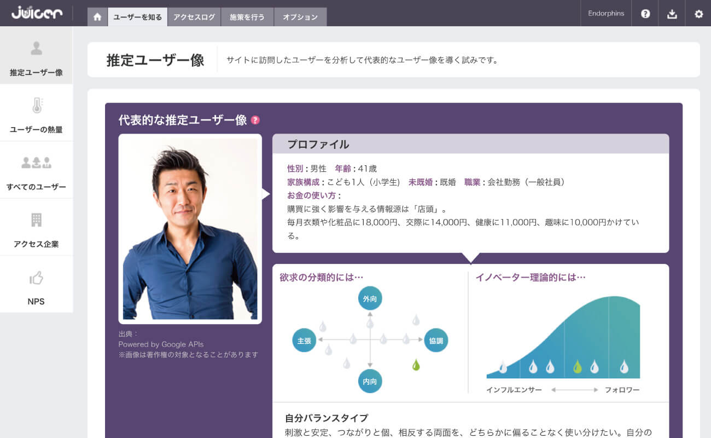Screen dimensions: 711x438
Task: Switch to the アクセスログ tab
Action: coord(194,17)
